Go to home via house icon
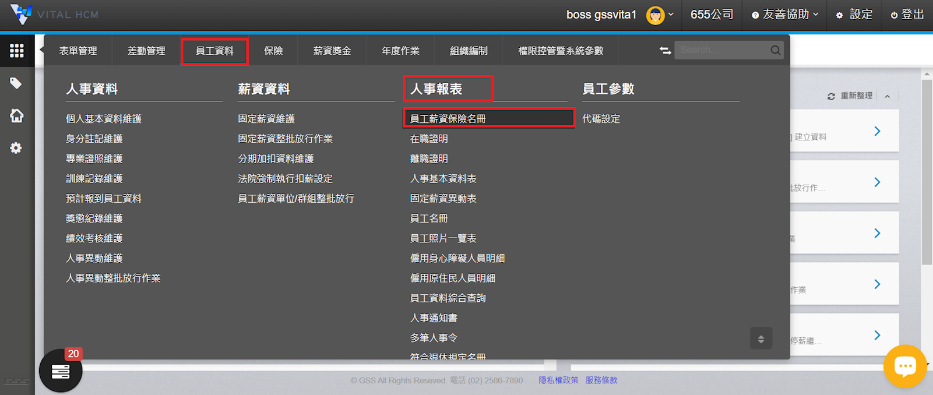This screenshot has width=933, height=395. [16, 116]
